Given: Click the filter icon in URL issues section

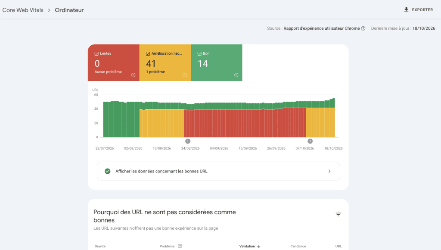Looking at the screenshot, I should coord(339,215).
